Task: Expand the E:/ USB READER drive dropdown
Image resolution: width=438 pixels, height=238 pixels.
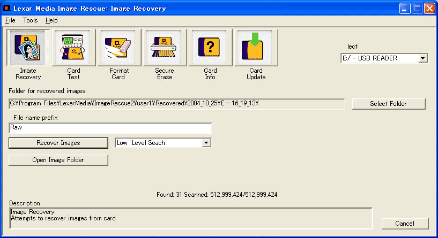Action: click(422, 58)
